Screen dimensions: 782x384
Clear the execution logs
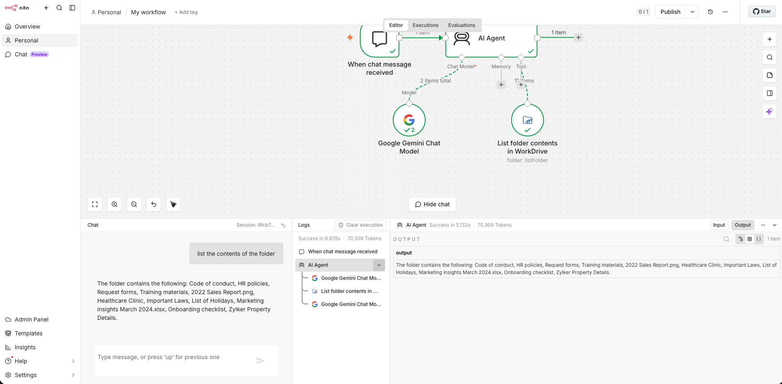[x=361, y=225]
